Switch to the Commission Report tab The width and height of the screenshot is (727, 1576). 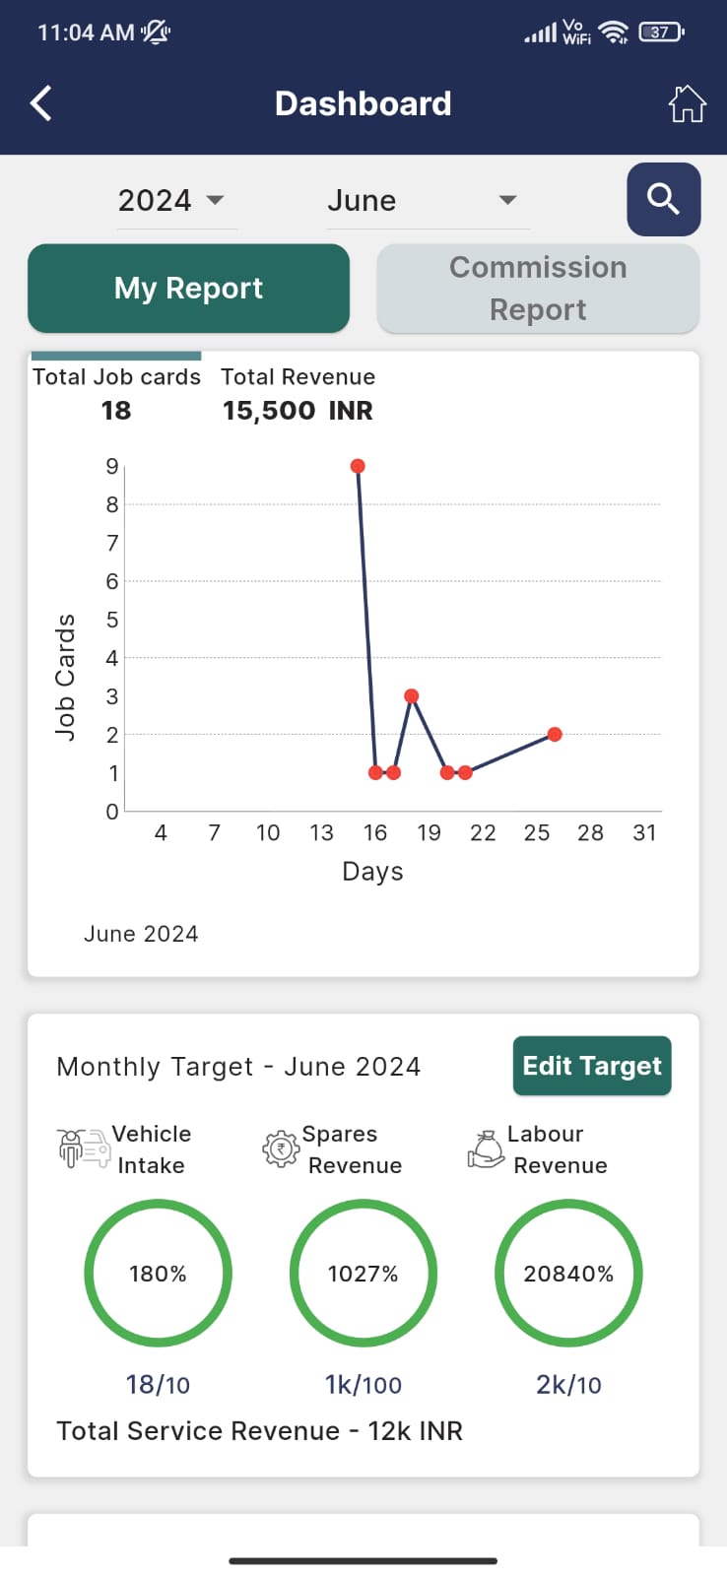pyautogui.click(x=538, y=288)
